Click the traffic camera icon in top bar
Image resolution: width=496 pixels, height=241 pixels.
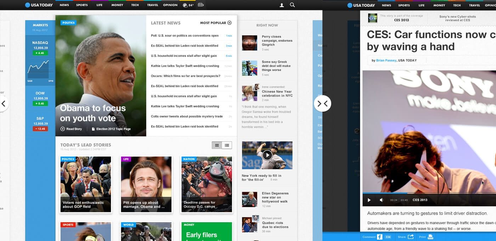pos(201,5)
